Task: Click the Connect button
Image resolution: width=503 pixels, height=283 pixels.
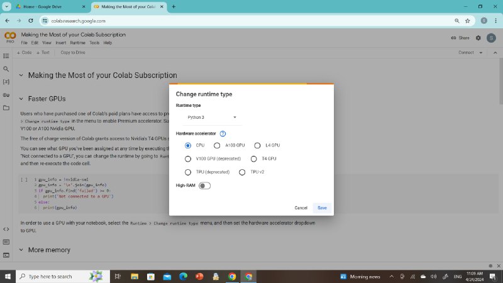Action: pos(466,52)
